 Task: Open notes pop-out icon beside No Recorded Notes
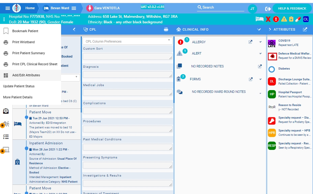pos(260,66)
